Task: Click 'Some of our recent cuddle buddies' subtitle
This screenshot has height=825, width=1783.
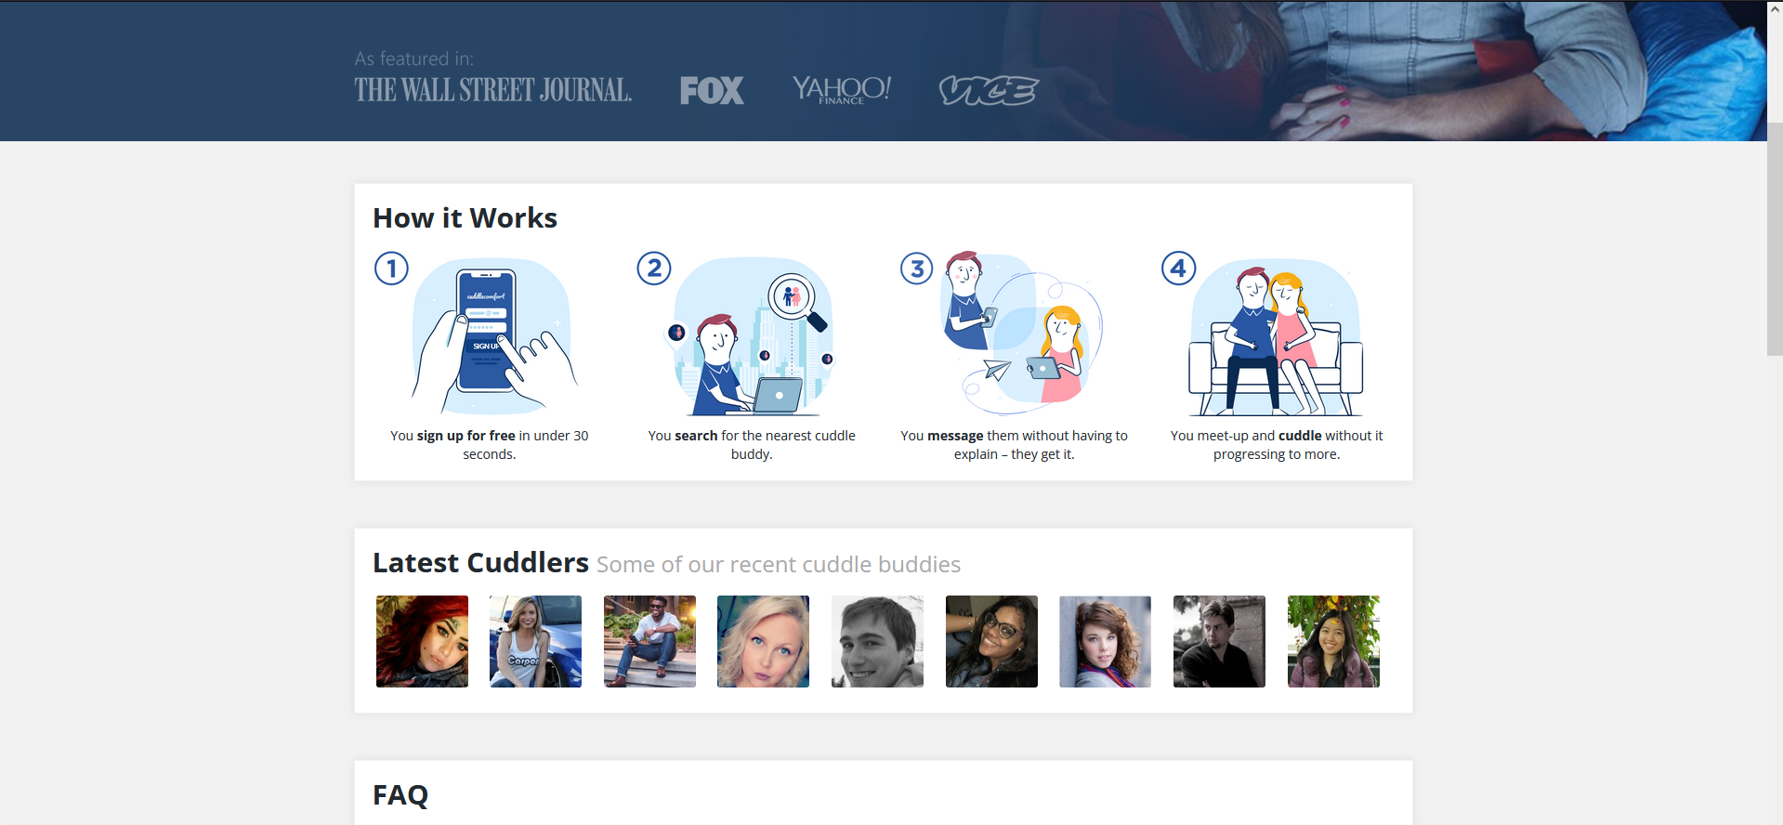Action: tap(779, 565)
